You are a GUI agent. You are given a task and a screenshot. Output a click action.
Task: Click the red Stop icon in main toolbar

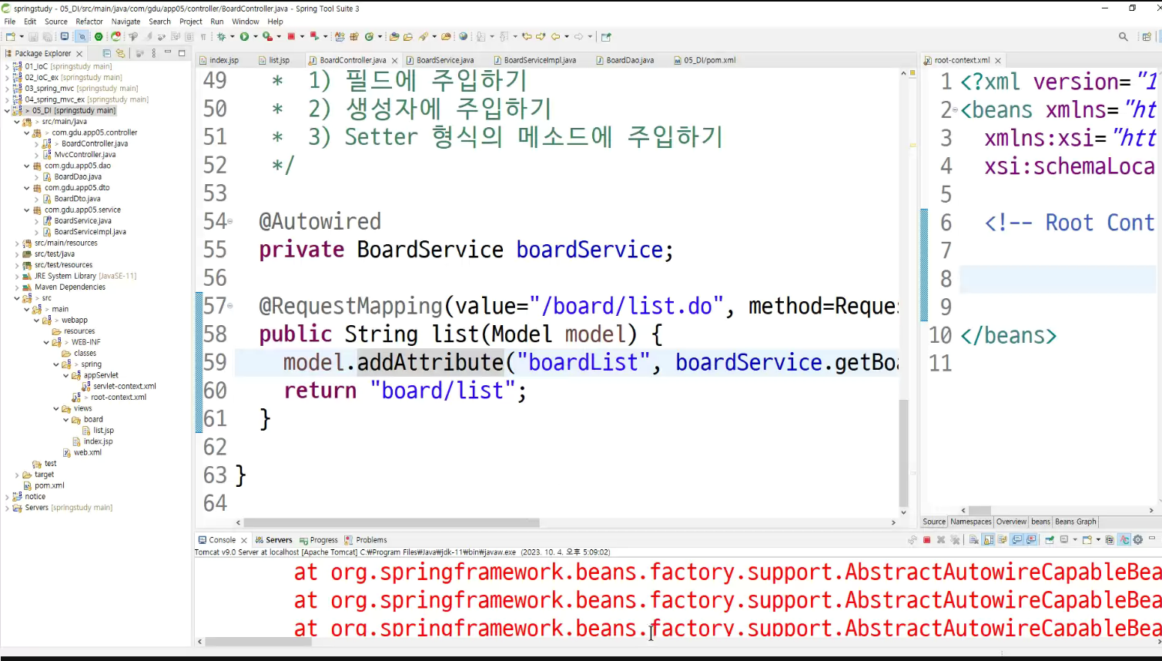(291, 36)
